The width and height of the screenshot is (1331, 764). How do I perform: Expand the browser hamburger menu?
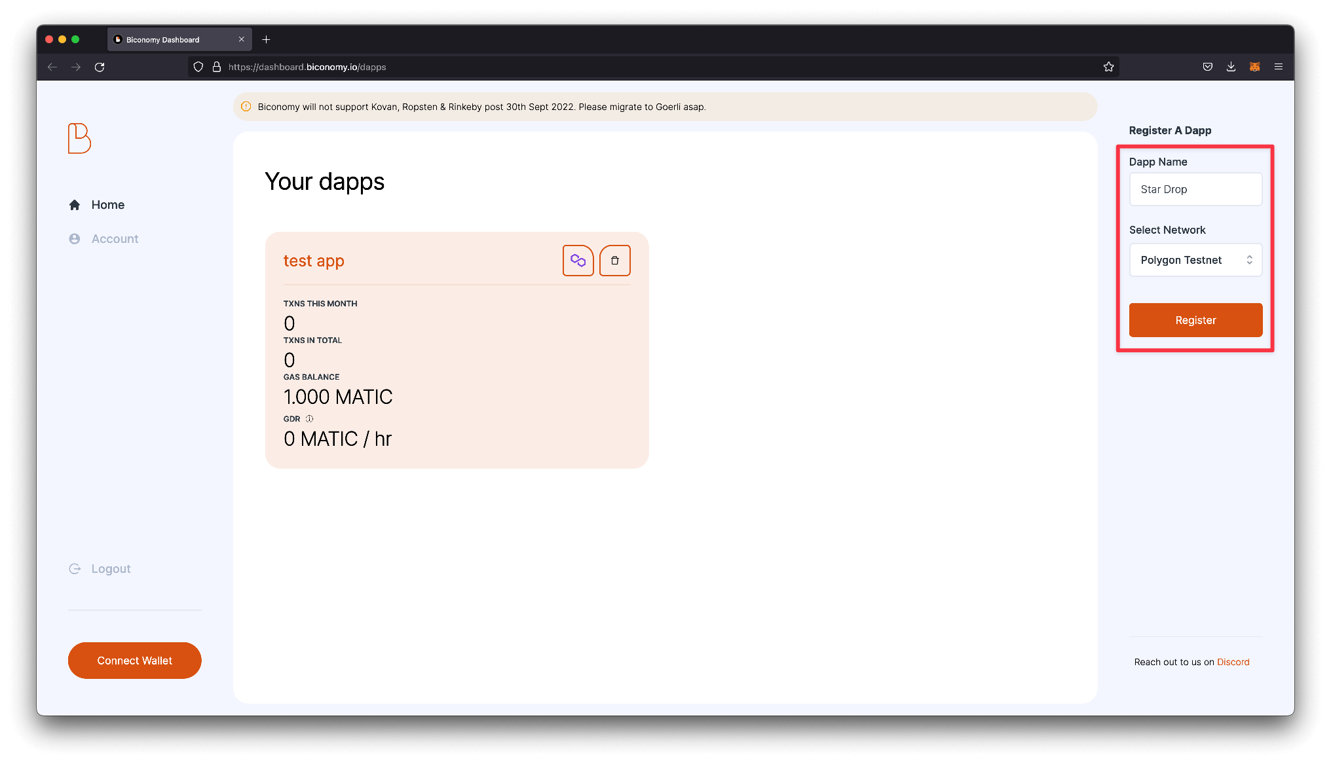click(1279, 66)
